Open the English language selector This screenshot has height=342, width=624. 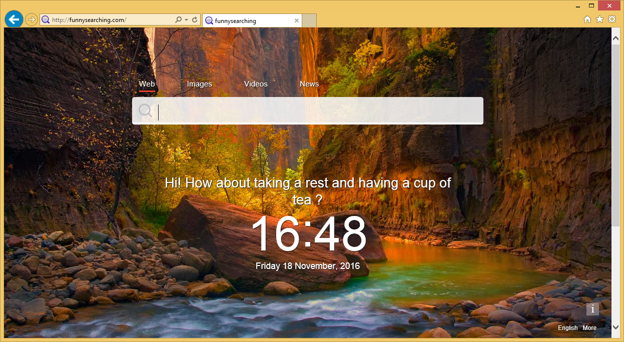pos(567,328)
